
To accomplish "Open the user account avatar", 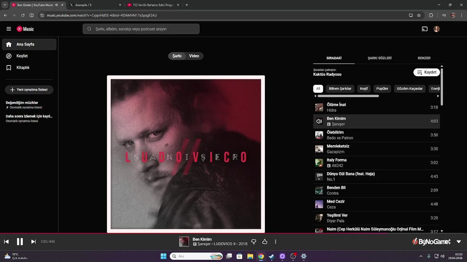I will click(x=437, y=29).
